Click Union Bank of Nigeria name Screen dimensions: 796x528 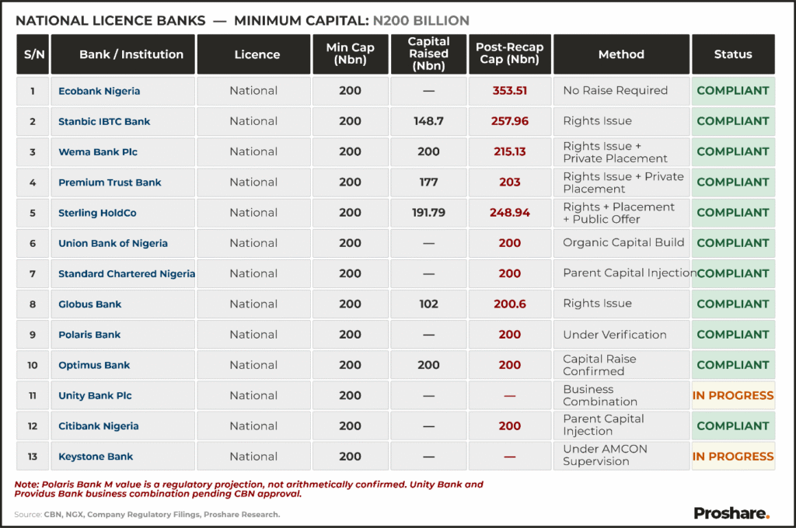(x=113, y=243)
